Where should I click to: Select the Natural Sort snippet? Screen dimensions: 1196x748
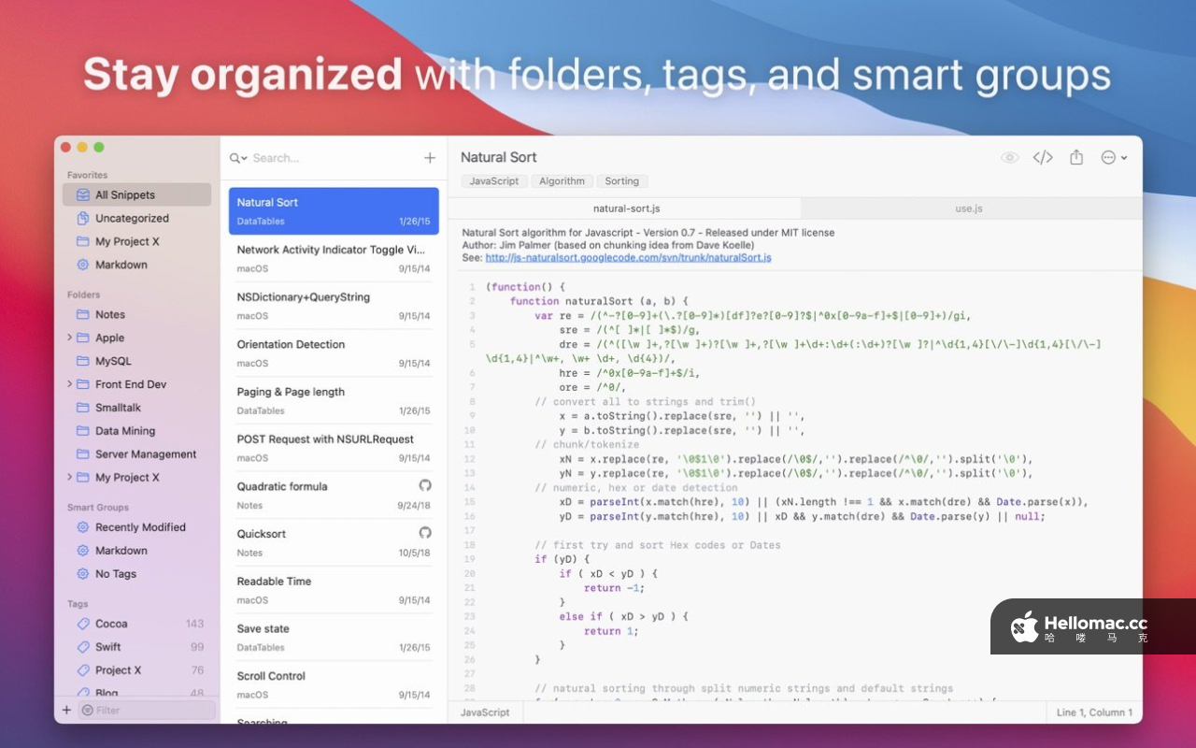(x=334, y=211)
